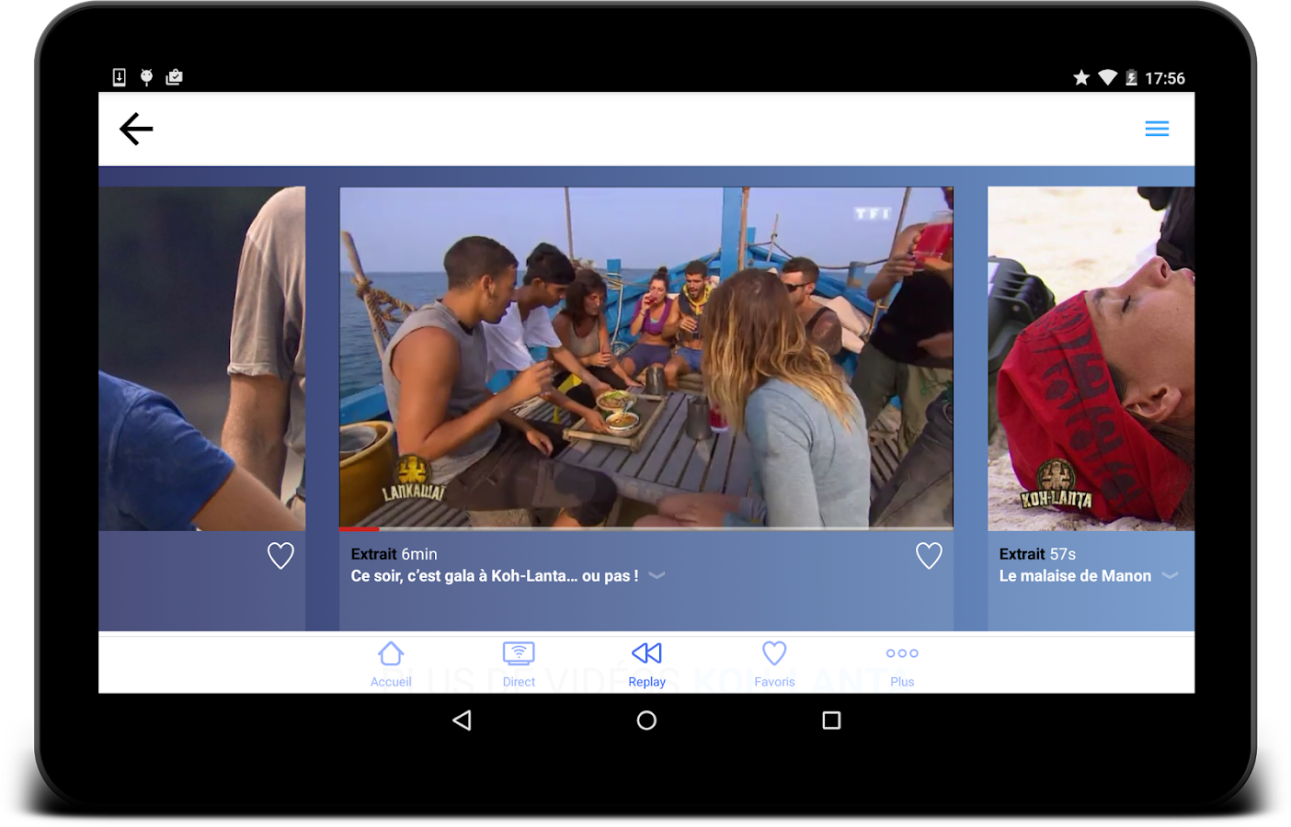
Task: Open the Favoris tab
Action: pos(774,664)
